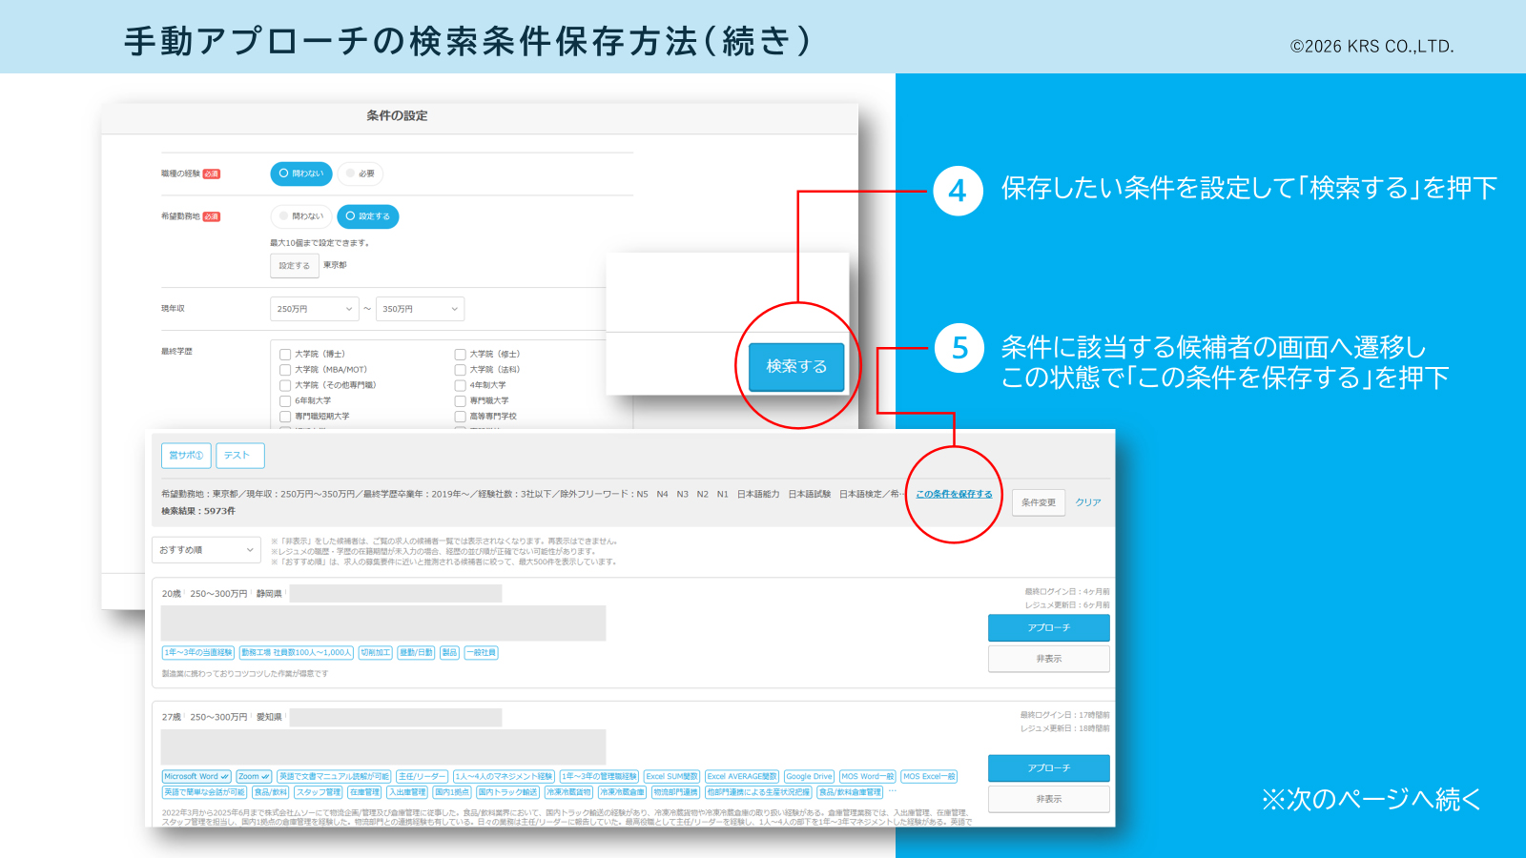The width and height of the screenshot is (1526, 858).
Task: Enable the 専門職大学 checkbox
Action: [461, 400]
